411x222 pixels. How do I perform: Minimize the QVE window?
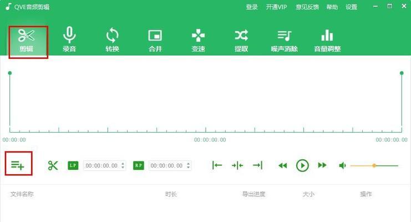376,6
